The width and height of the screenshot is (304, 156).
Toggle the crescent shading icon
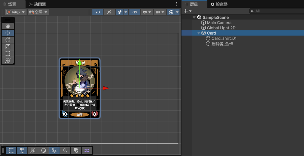[44, 150]
